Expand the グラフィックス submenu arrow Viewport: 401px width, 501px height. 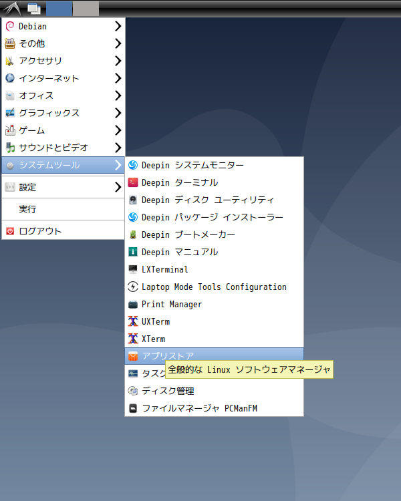[118, 113]
